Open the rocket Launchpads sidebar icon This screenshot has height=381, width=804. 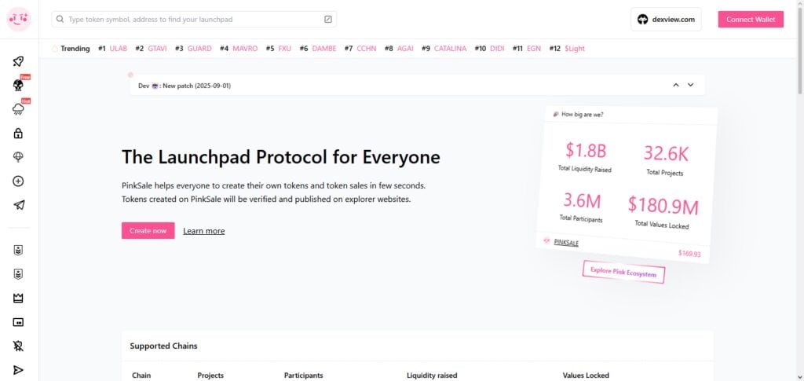pyautogui.click(x=19, y=61)
